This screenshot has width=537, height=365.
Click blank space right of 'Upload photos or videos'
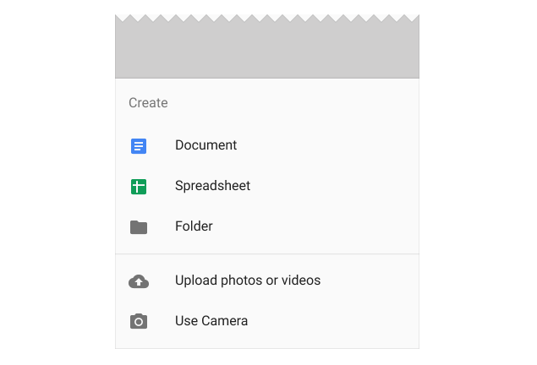click(370, 281)
